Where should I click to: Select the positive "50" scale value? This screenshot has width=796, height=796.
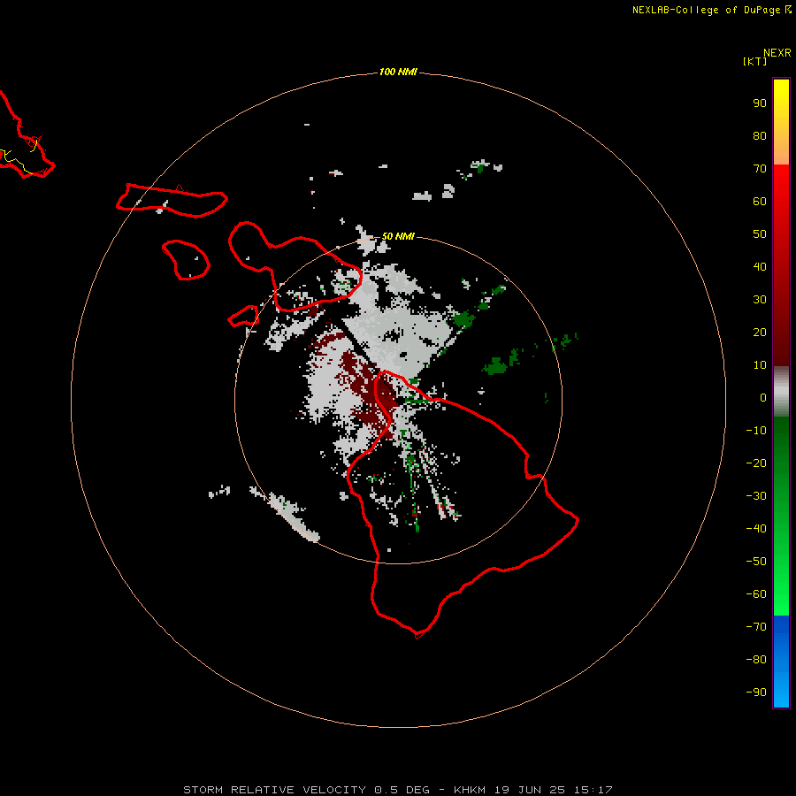(x=760, y=234)
